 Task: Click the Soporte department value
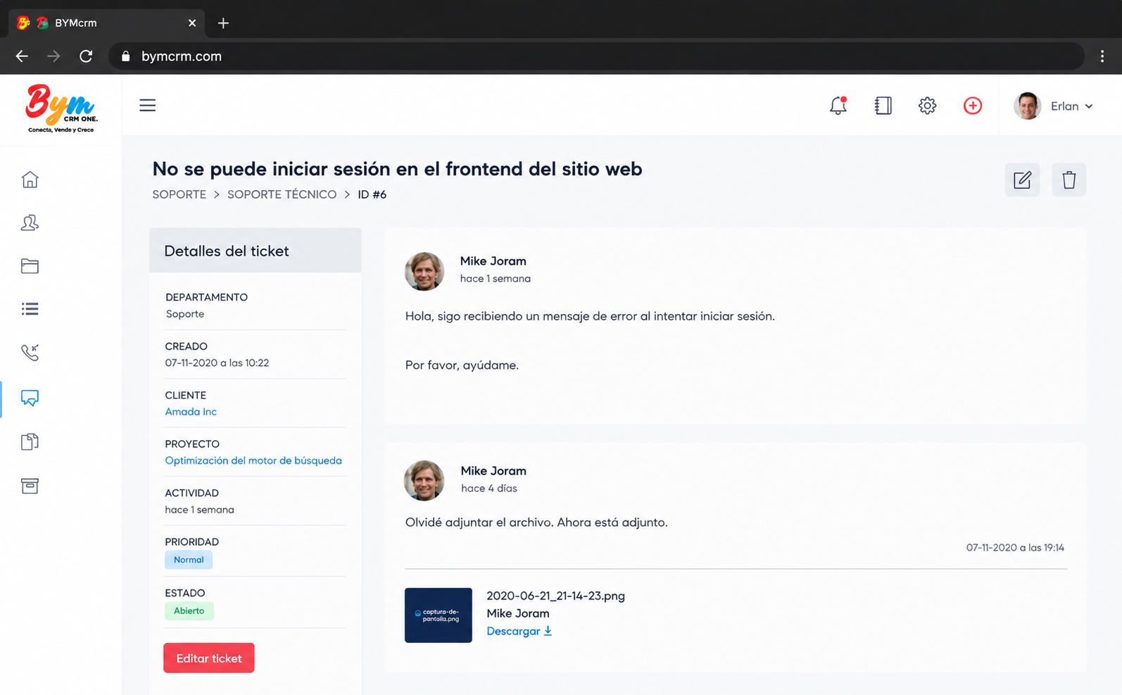click(185, 314)
